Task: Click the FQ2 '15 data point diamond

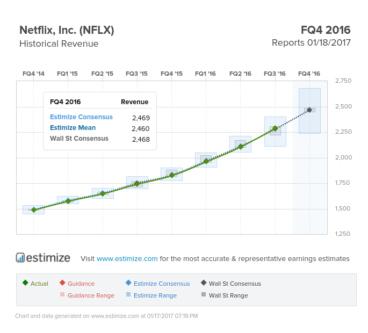Action: (x=103, y=193)
